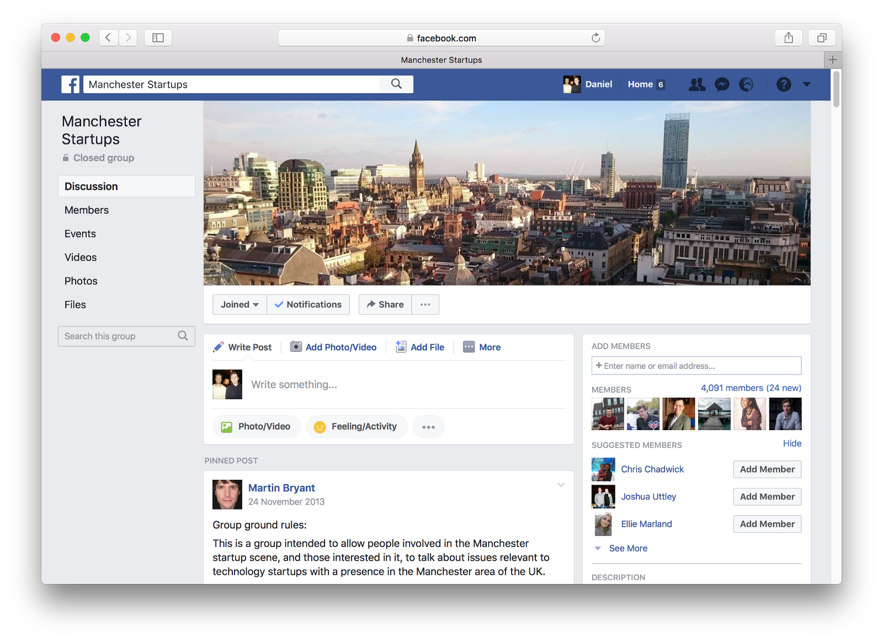Click the Search this group field
Viewport: 883px width, 643px height.
120,336
